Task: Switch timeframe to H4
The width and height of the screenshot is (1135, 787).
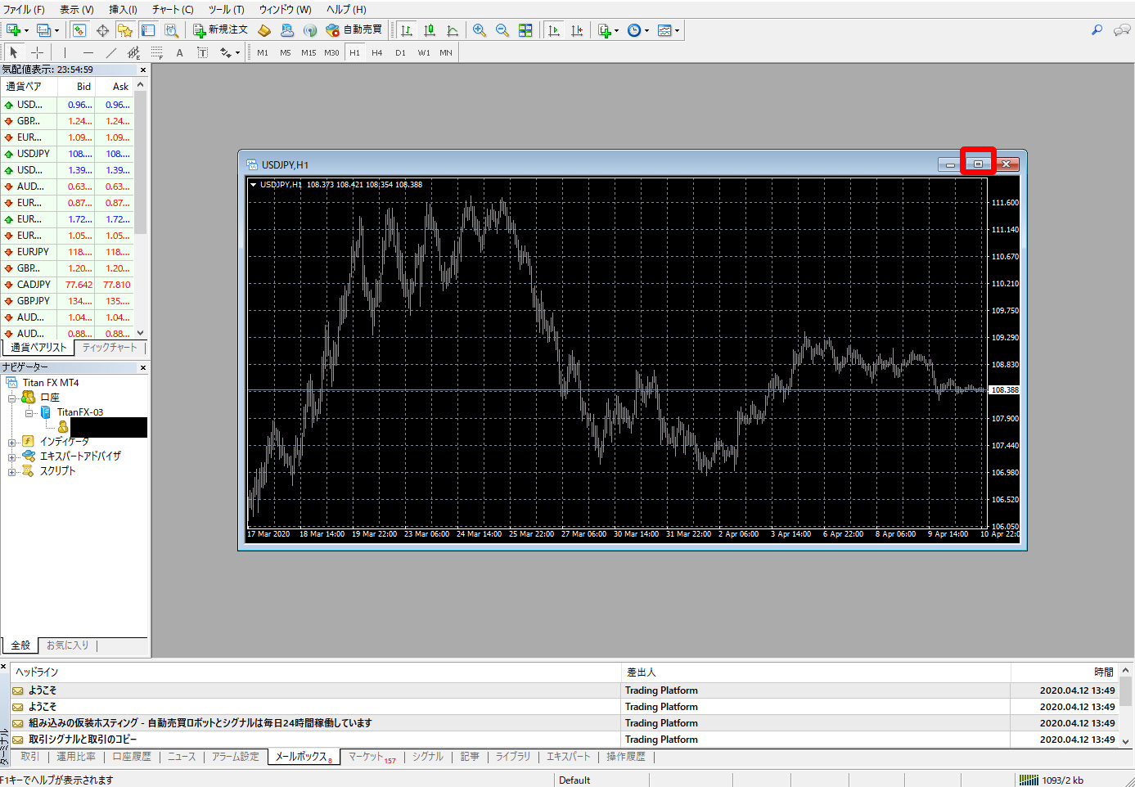Action: [x=376, y=52]
